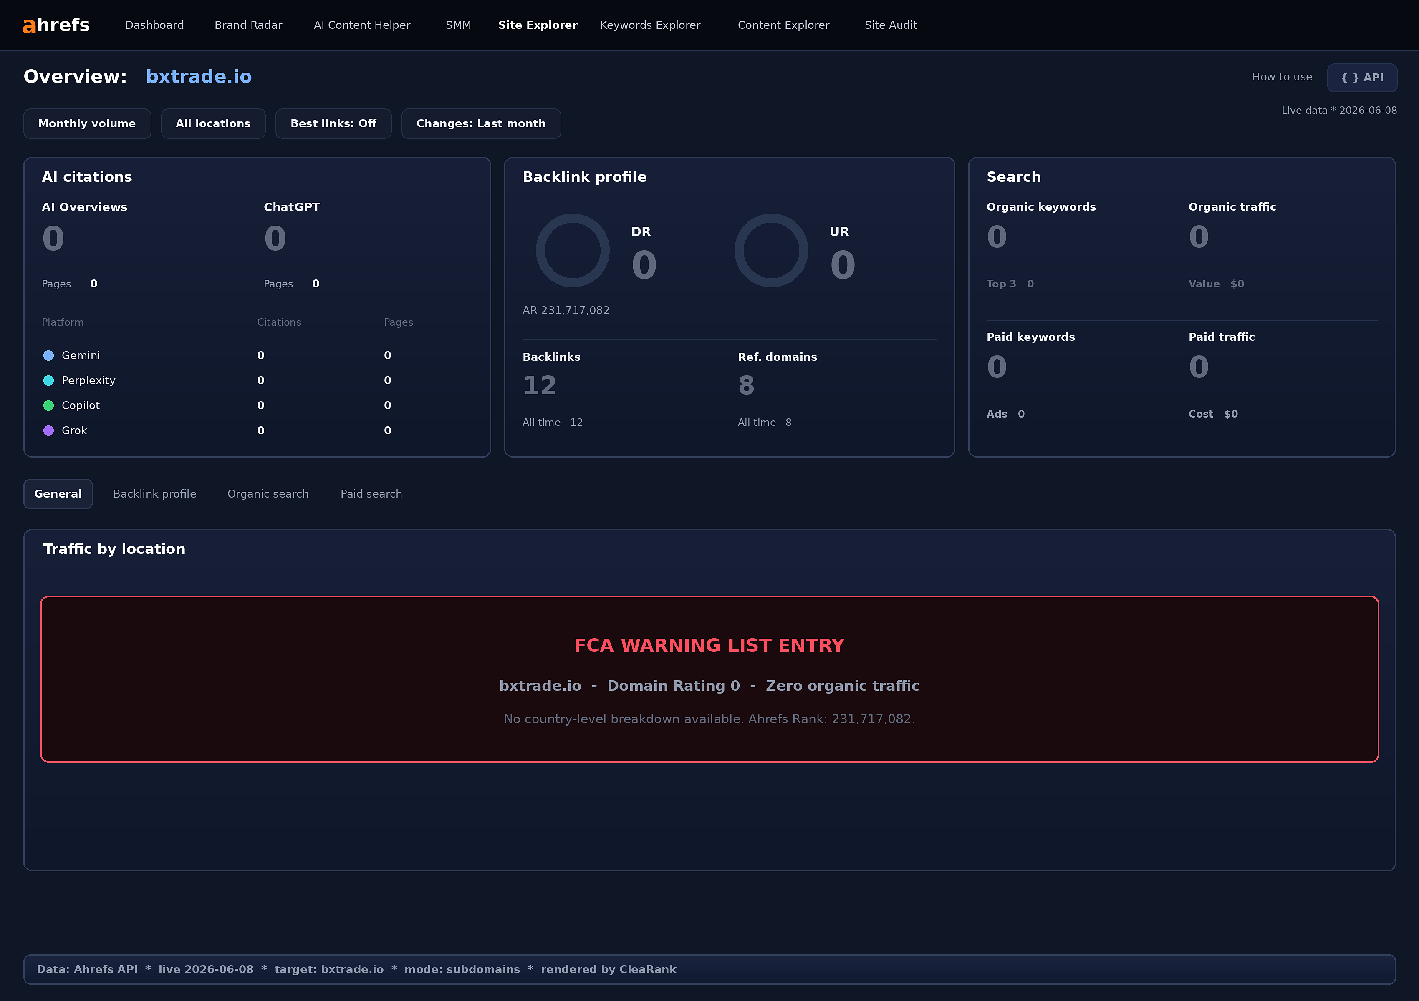This screenshot has width=1419, height=1001.
Task: Open the How to use link
Action: (x=1282, y=77)
